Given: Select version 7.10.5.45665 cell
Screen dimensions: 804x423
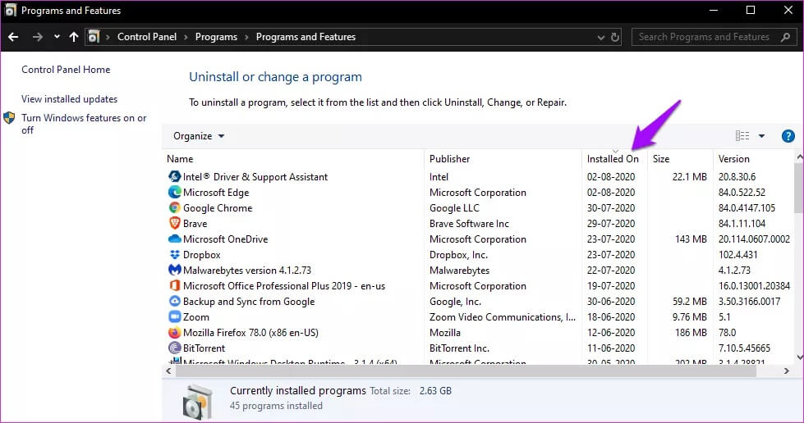Looking at the screenshot, I should 744,348.
